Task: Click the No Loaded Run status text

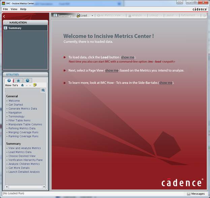Action: (x=13, y=193)
